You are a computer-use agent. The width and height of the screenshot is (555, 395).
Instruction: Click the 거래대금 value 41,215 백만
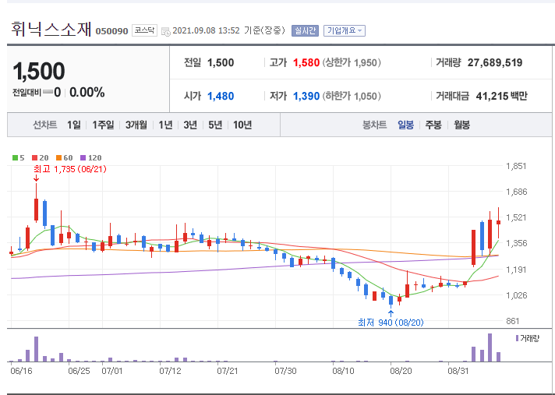(501, 96)
